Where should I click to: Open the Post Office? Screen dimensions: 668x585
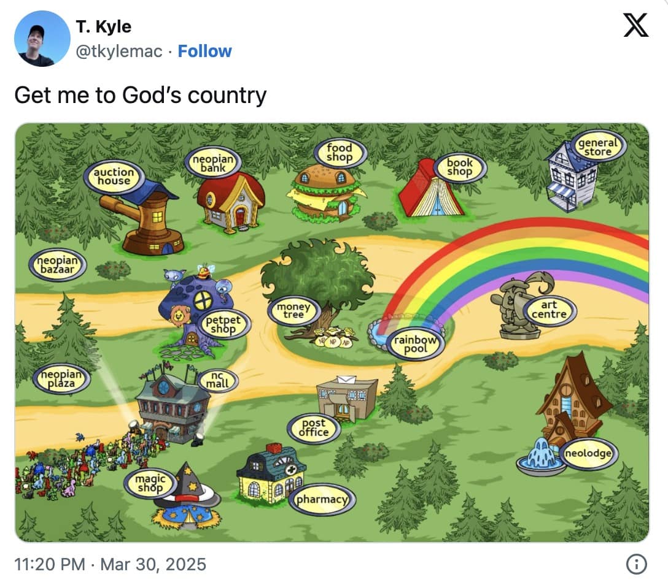pos(347,399)
